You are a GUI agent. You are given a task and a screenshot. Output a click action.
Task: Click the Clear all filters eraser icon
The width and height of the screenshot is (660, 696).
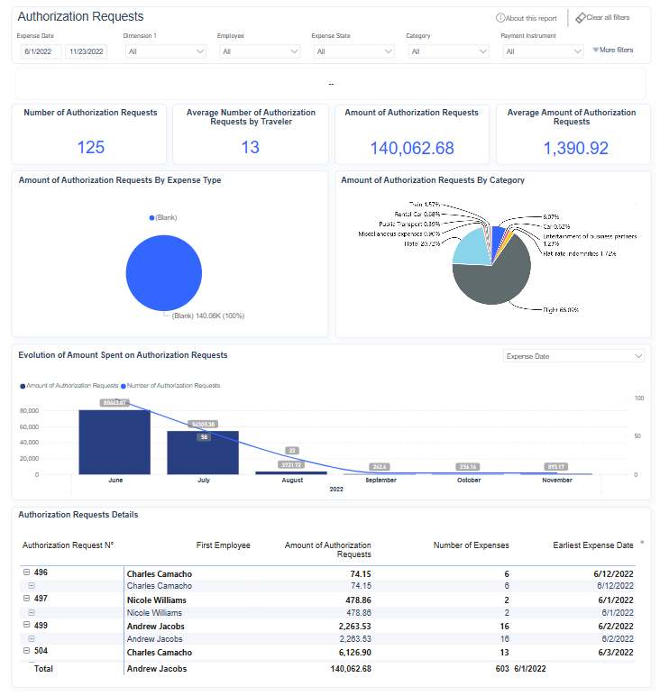[x=581, y=18]
